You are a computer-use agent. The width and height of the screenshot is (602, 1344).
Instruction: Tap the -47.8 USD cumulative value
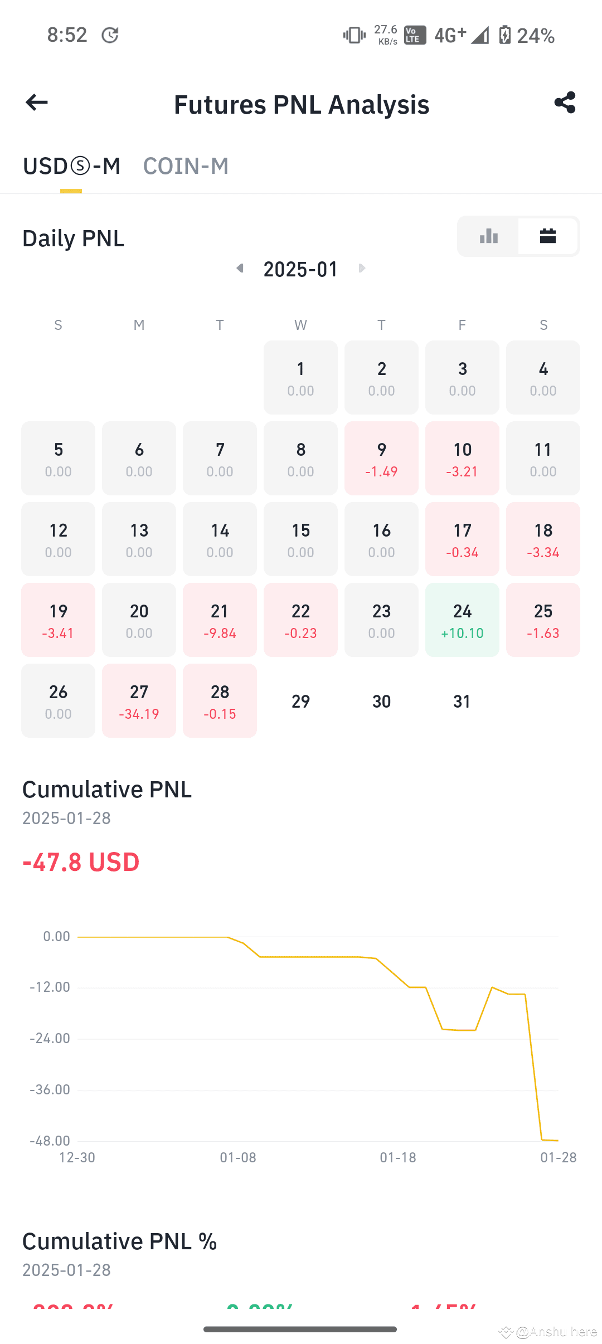click(81, 862)
